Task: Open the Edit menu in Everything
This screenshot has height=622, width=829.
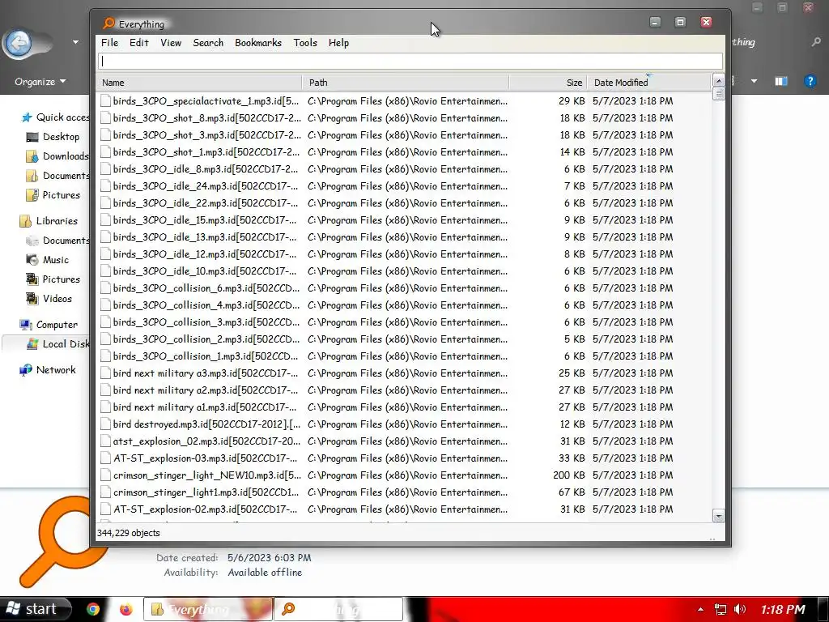Action: 139,43
